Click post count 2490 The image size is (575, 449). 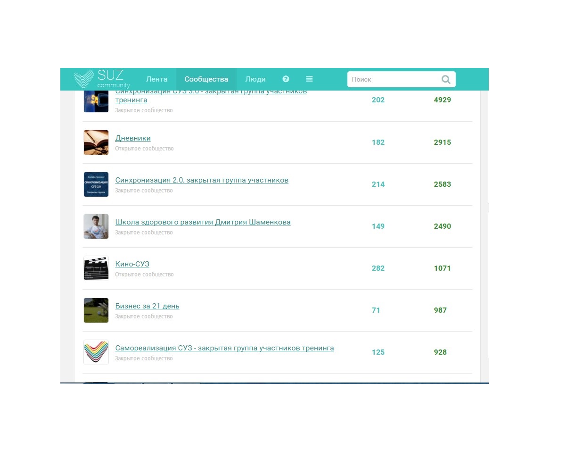pos(443,226)
